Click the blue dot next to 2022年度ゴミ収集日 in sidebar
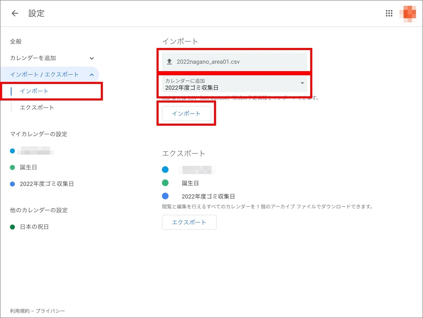Image resolution: width=423 pixels, height=318 pixels. pyautogui.click(x=12, y=184)
